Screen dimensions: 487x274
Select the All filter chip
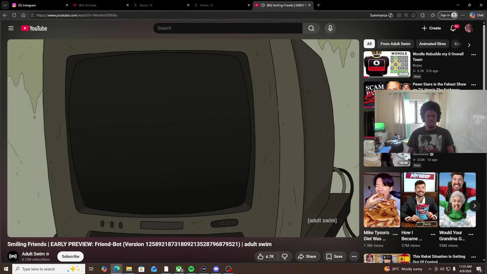[x=369, y=44]
